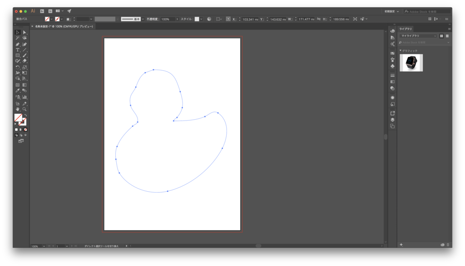
Task: Select the Lasso tool
Action: click(25, 38)
